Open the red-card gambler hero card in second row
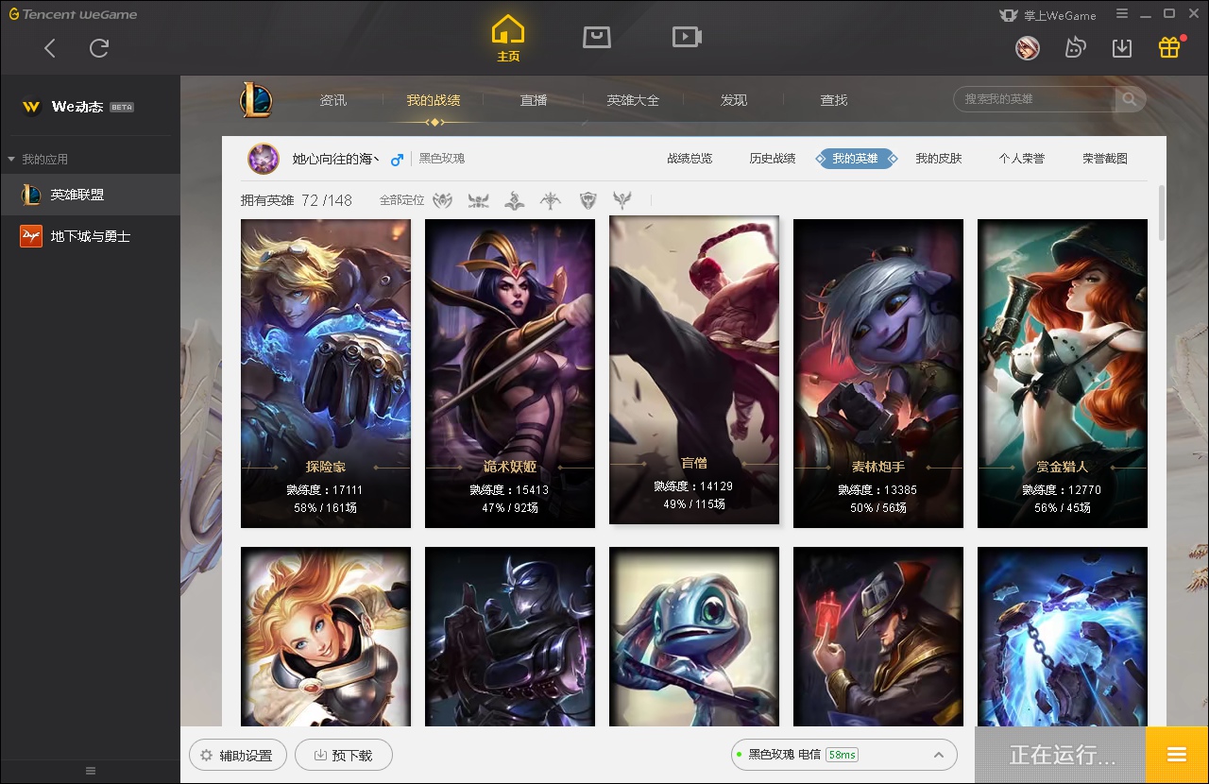Screen dimensions: 1209x784 point(878,637)
